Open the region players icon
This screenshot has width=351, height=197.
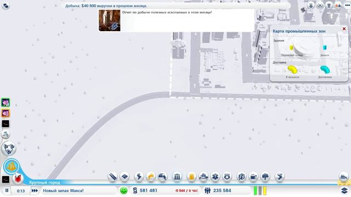(338, 5)
